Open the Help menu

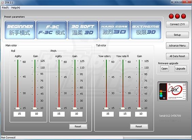click(16, 8)
